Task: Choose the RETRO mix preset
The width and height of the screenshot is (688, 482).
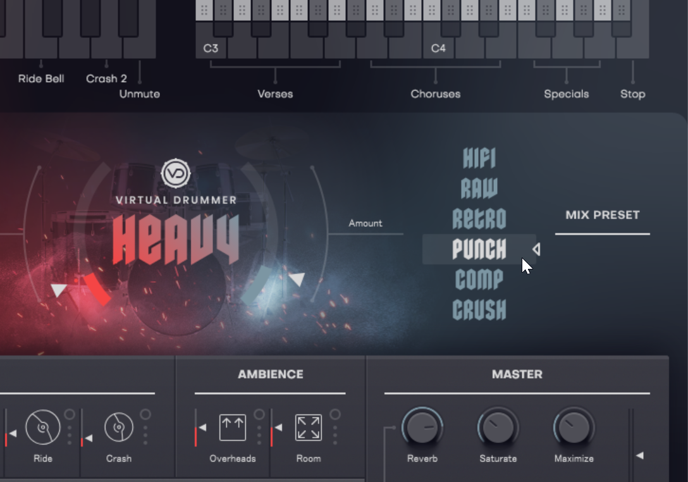Action: (479, 219)
